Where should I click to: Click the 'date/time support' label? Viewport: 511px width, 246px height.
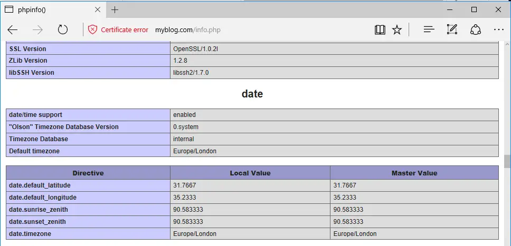35,115
